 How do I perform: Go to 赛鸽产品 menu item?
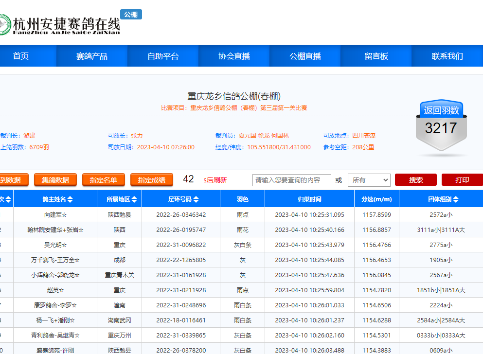(x=92, y=56)
